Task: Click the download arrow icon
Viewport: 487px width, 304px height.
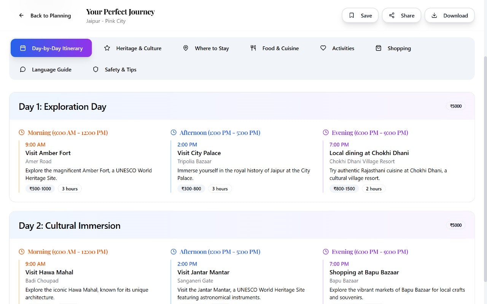Action: coord(434,16)
